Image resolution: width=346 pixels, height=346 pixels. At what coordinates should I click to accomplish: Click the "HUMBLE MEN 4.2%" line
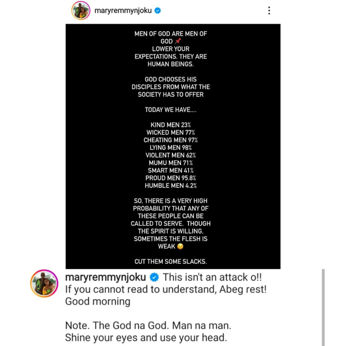pyautogui.click(x=171, y=186)
